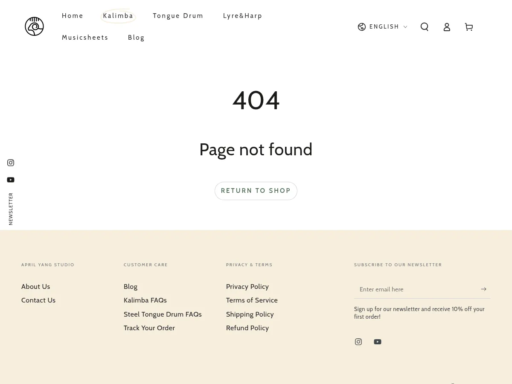The height and width of the screenshot is (384, 512).
Task: Open the vertical Newsletter side tab
Action: click(11, 209)
